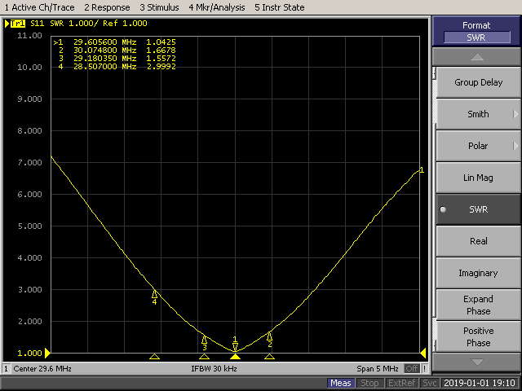Click the Format menu header

pyautogui.click(x=476, y=31)
